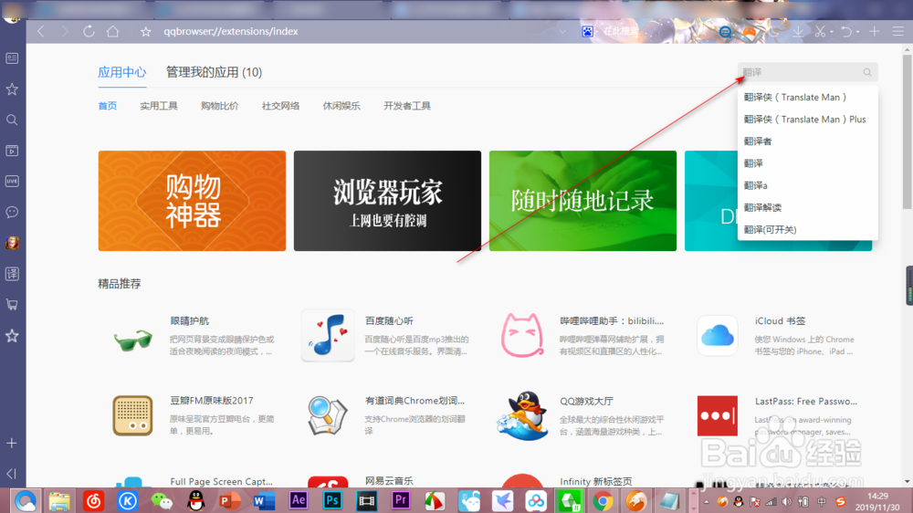913x513 pixels.
Task: Open the 购物神器 banner
Action: (x=192, y=201)
